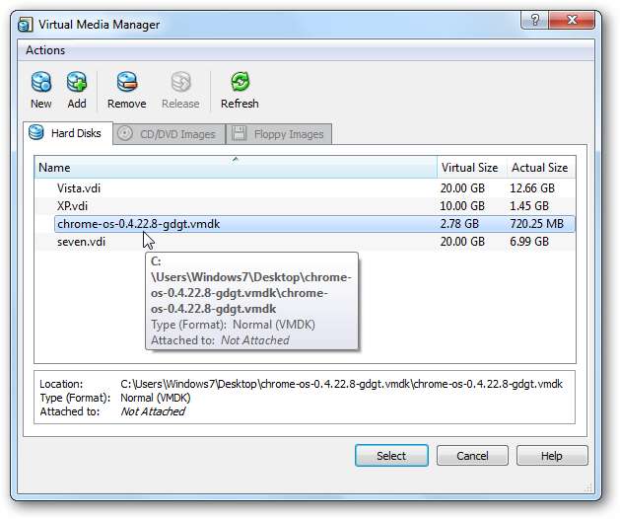Select the chrome-os-0.4.22.8-gdgt.vmdk entry
The image size is (620, 519).
click(138, 224)
